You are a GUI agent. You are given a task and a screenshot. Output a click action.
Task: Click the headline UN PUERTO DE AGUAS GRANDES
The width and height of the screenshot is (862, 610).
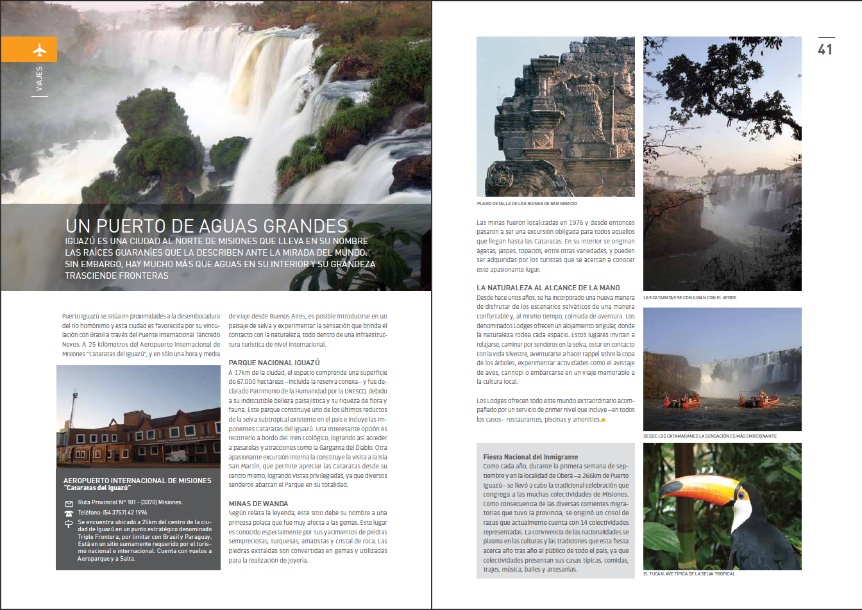pyautogui.click(x=206, y=226)
